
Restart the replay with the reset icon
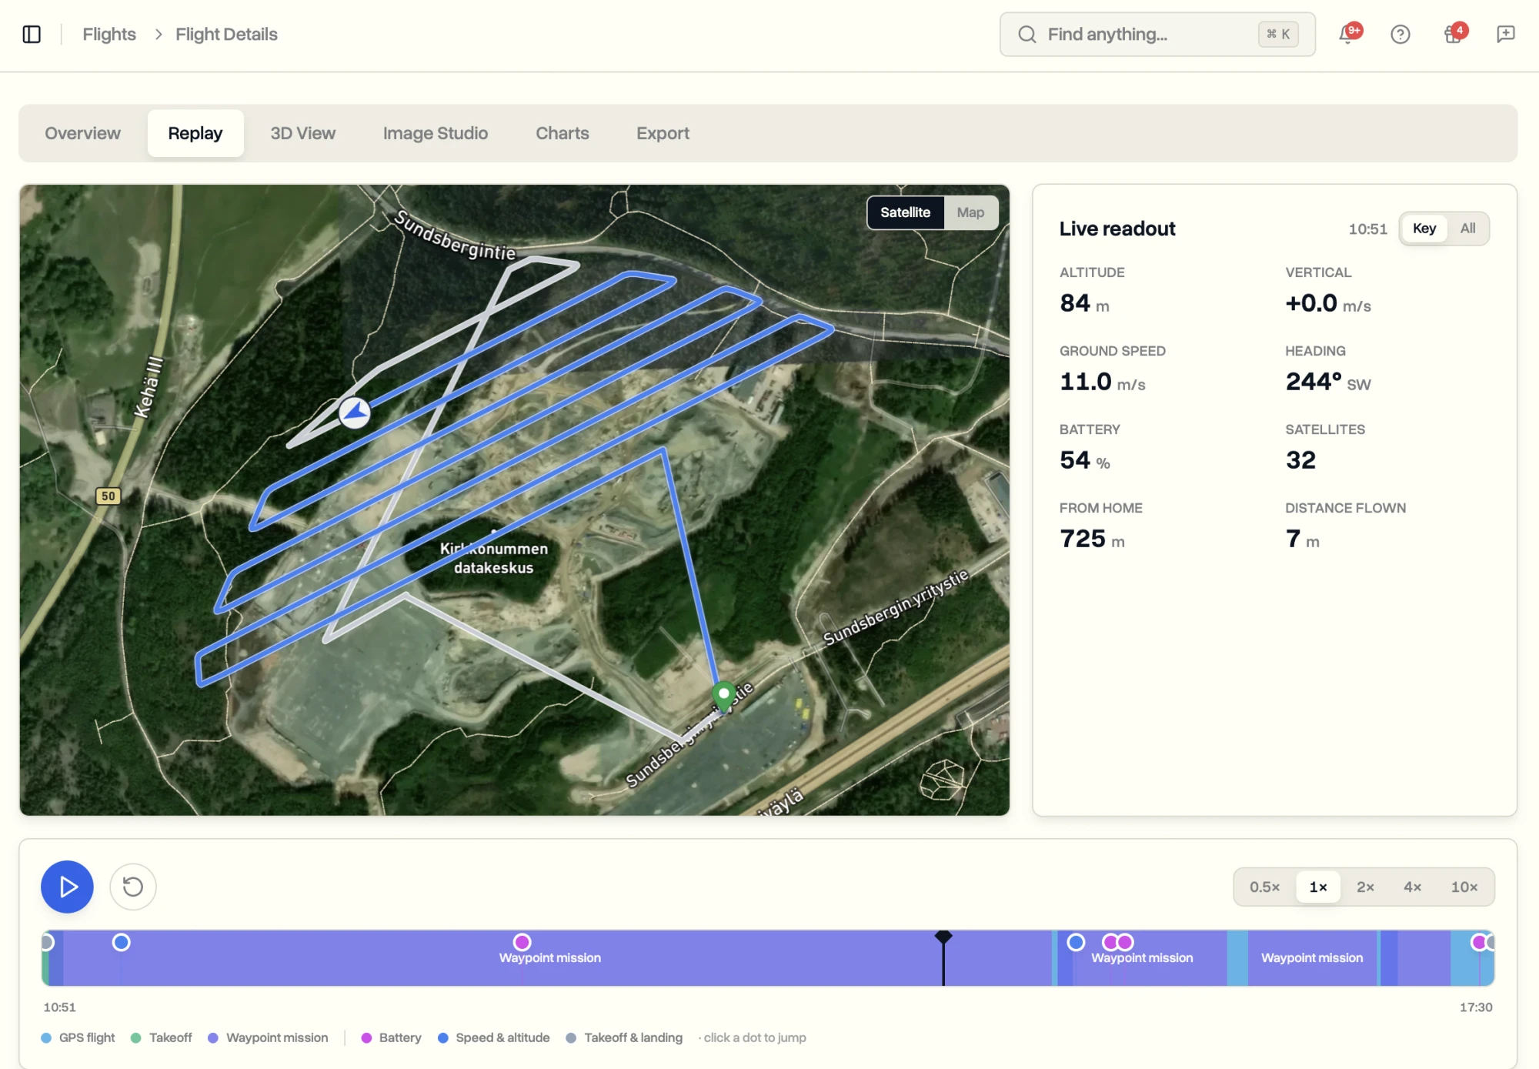133,887
